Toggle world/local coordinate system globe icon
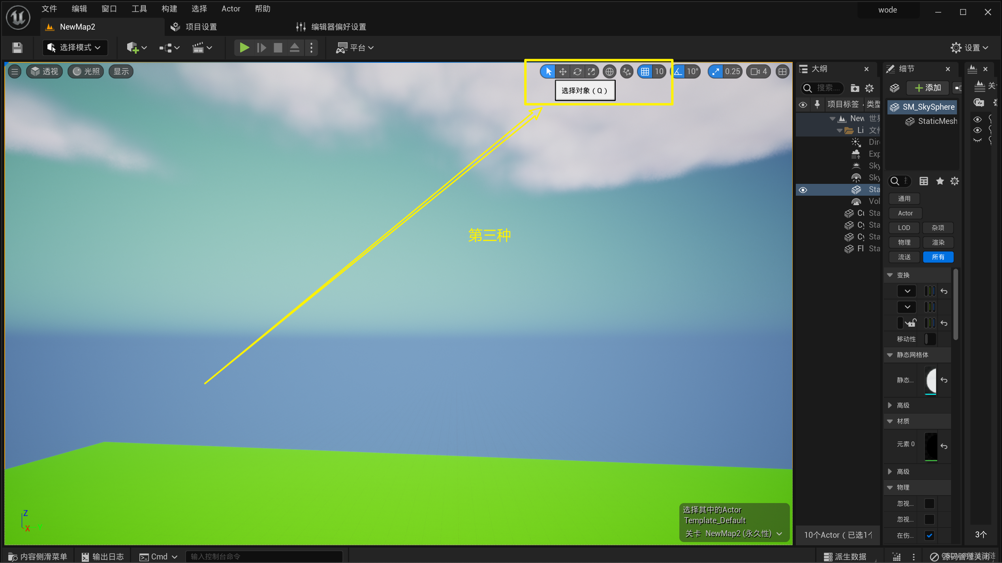The height and width of the screenshot is (563, 1002). [x=609, y=71]
